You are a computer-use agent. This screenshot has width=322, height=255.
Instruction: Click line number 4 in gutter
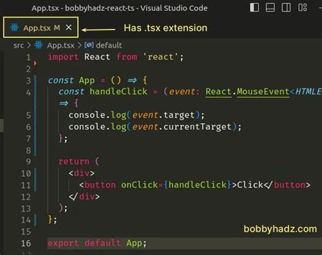pyautogui.click(x=29, y=92)
